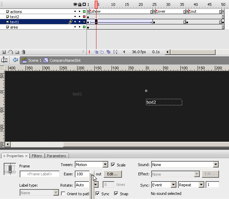Click the show/hide all layers eye icon

(75, 4)
